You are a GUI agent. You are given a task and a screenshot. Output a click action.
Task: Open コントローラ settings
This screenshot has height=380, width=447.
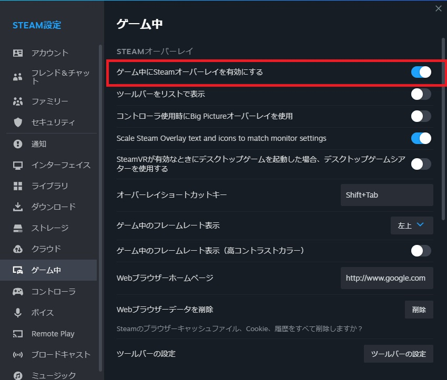pos(48,292)
